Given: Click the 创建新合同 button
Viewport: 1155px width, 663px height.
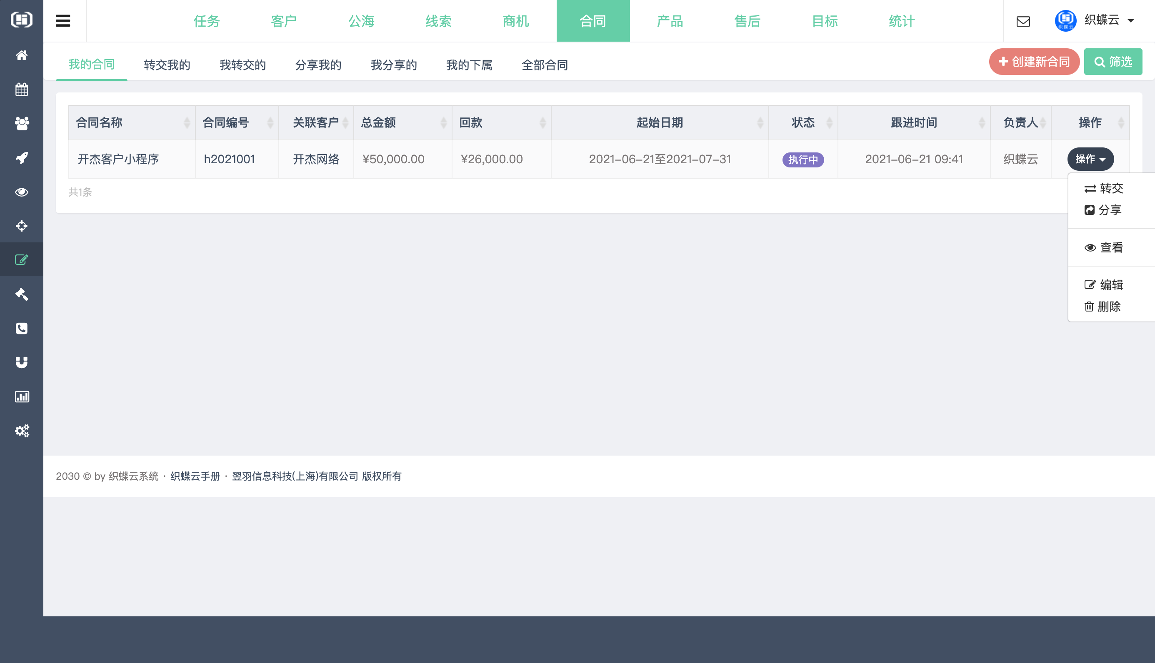Looking at the screenshot, I should coord(1034,62).
